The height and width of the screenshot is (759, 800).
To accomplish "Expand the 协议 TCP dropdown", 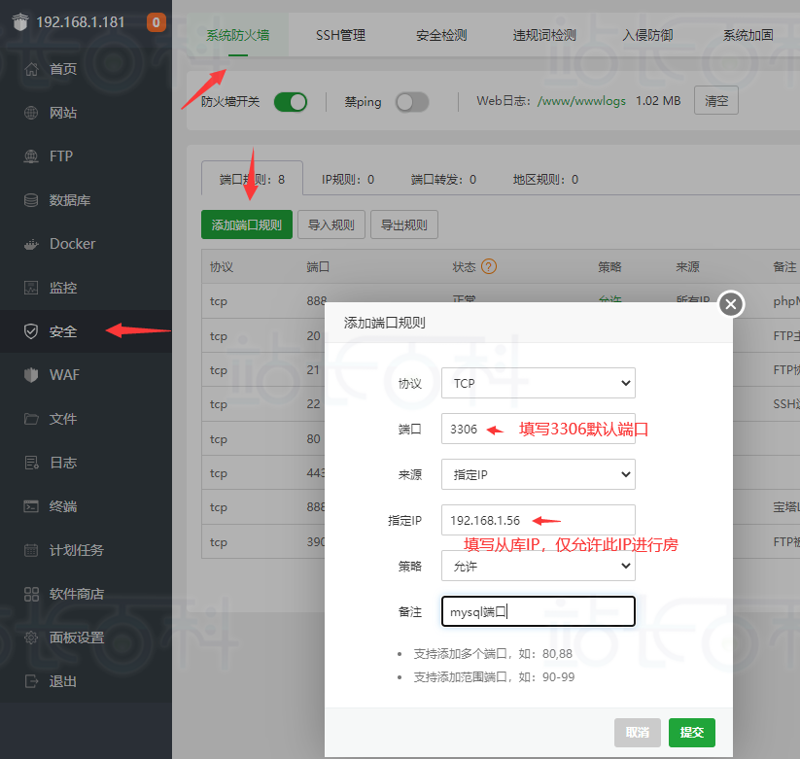I will click(x=538, y=383).
